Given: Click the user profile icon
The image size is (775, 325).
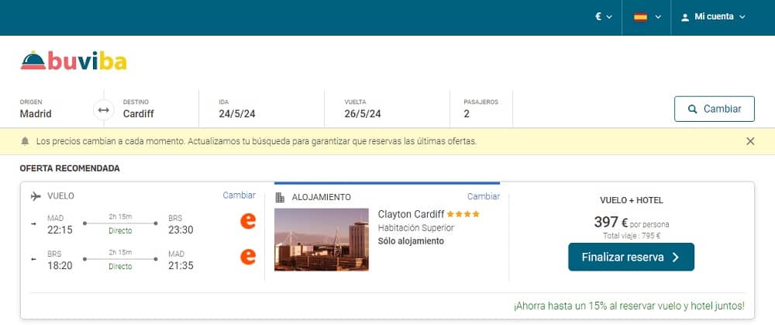Looking at the screenshot, I should pyautogui.click(x=684, y=17).
